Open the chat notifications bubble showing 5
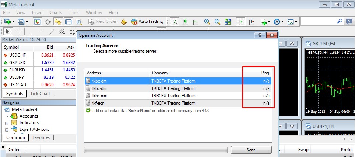The width and height of the screenshot is (355, 157). (349, 22)
